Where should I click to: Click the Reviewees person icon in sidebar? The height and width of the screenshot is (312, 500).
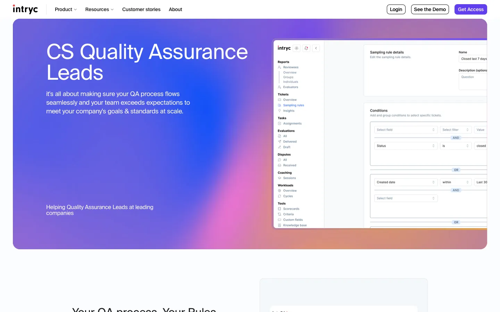tap(280, 67)
